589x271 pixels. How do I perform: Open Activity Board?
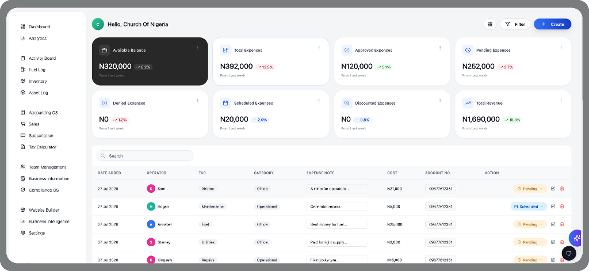tap(38, 58)
